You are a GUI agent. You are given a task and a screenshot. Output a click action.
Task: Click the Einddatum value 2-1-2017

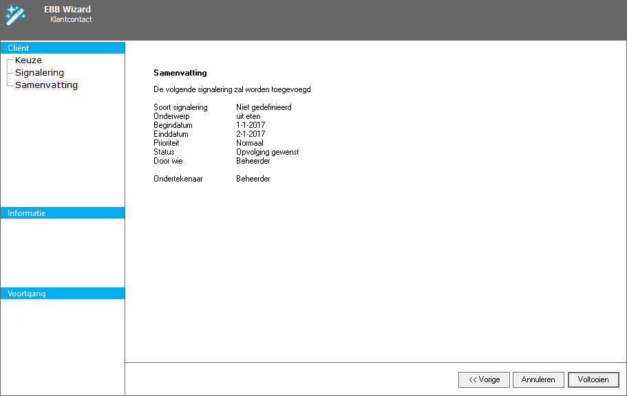coord(251,134)
